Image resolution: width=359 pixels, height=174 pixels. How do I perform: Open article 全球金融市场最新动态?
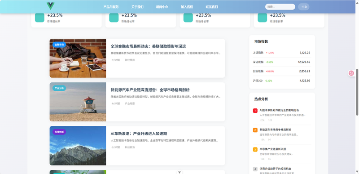pyautogui.click(x=148, y=46)
